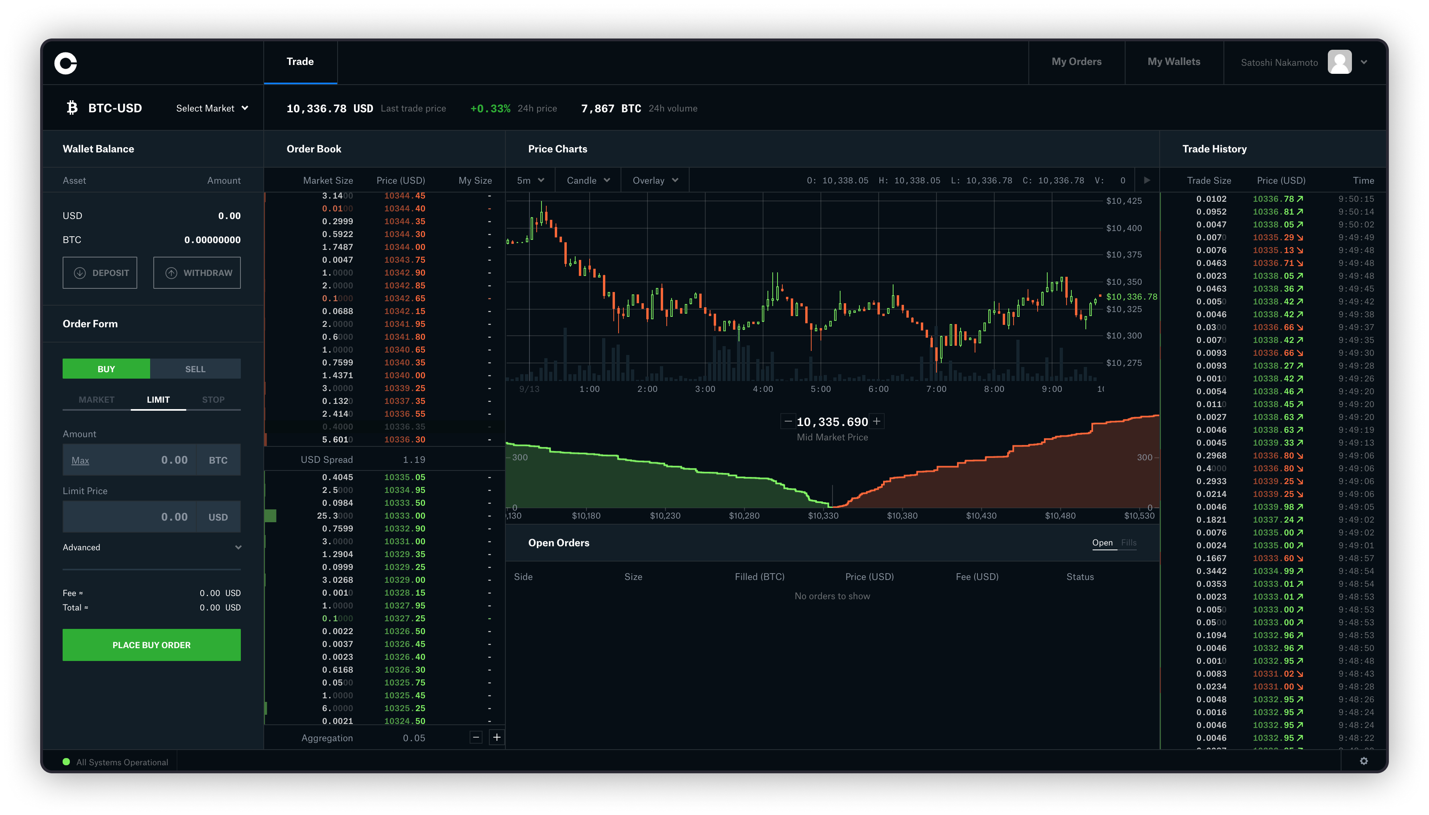Click the My Wallets icon
The image size is (1429, 815).
pos(1175,62)
